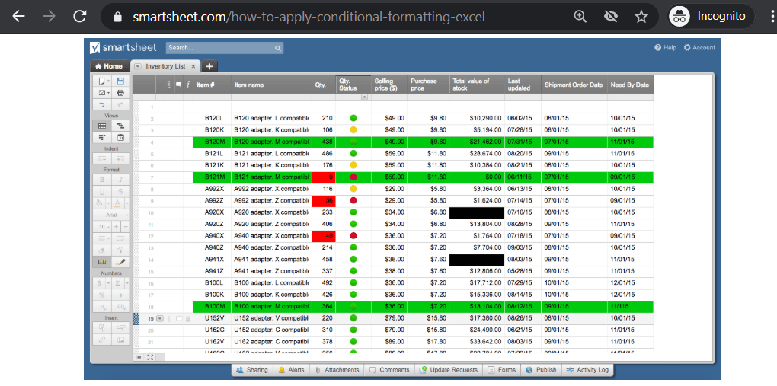Open Qty. Status column filter dropdown

(x=365, y=97)
